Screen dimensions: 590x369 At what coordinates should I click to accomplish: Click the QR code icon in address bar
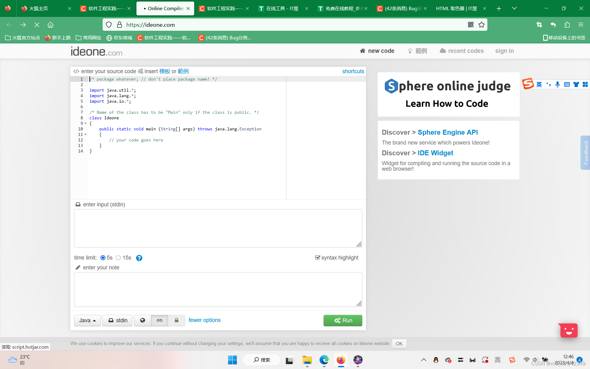pos(470,25)
